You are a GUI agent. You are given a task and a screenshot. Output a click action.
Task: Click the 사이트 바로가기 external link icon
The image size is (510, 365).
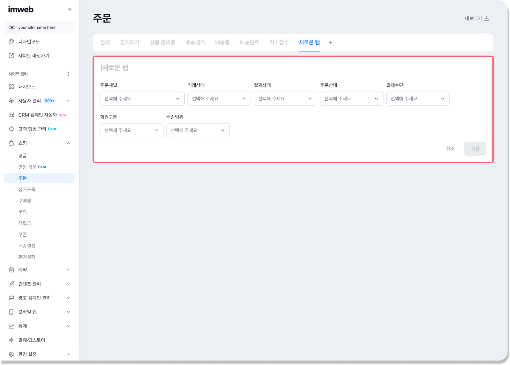[11, 56]
